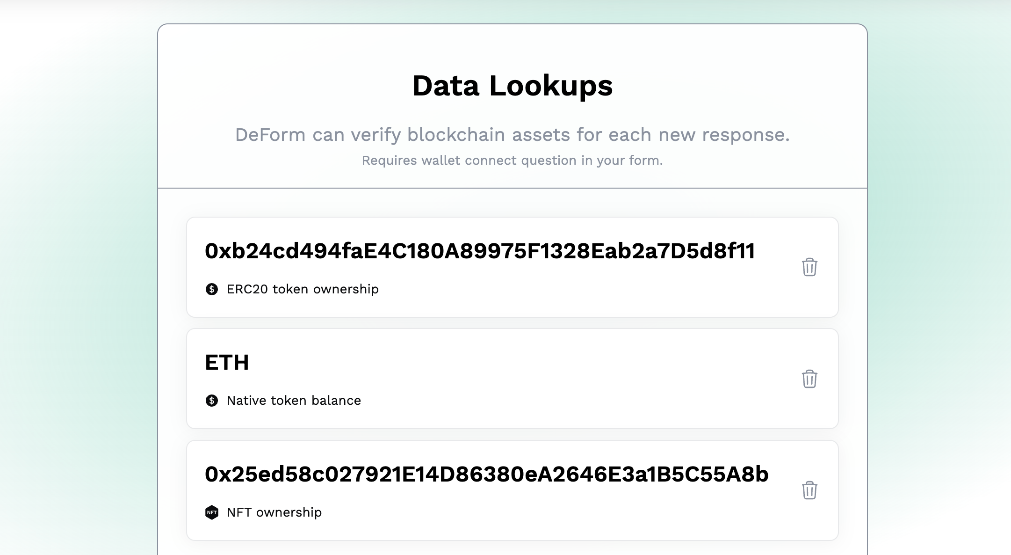The image size is (1011, 555).
Task: Click the ETH lookup title
Action: coord(227,363)
